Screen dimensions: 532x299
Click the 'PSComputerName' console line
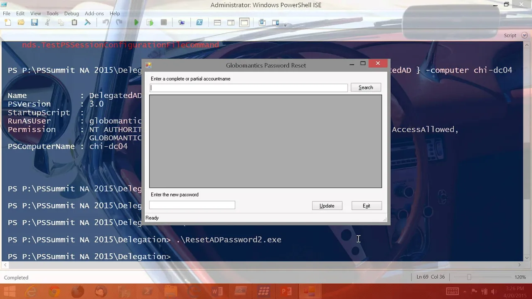68,147
